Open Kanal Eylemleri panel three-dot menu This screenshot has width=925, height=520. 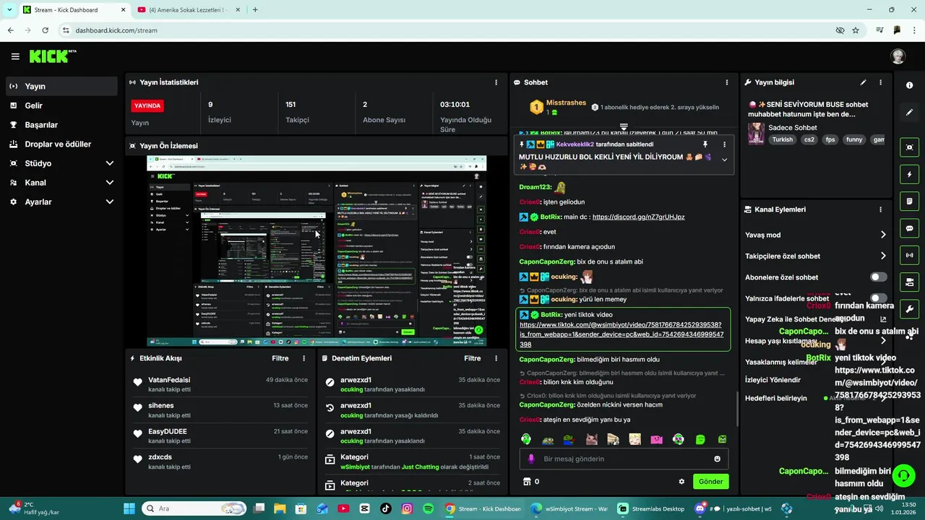pyautogui.click(x=880, y=209)
